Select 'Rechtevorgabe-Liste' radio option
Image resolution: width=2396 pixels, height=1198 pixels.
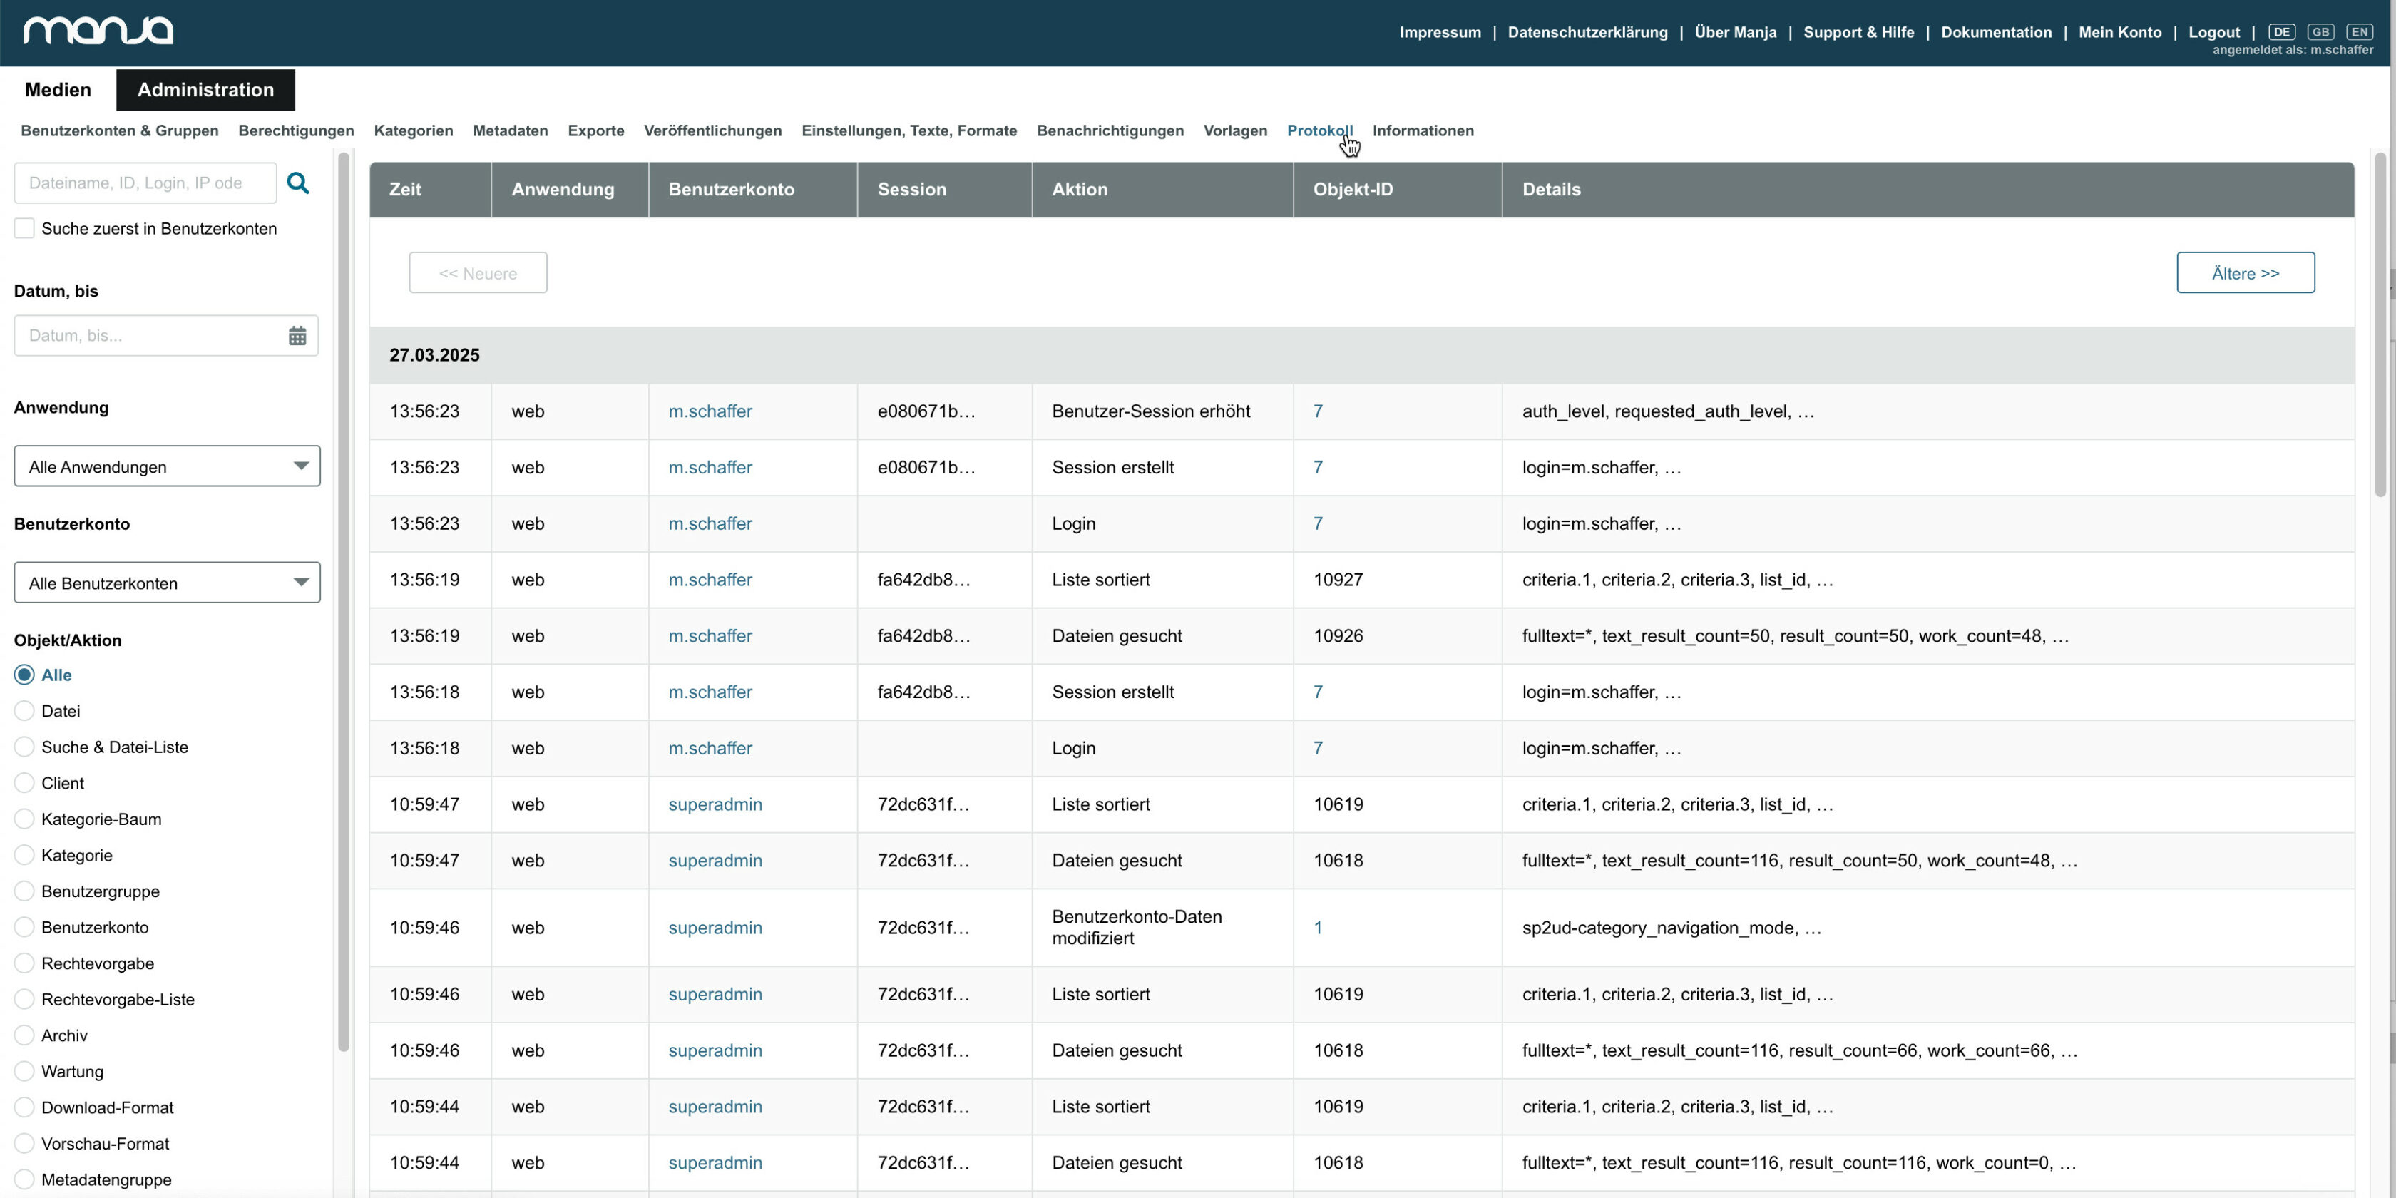click(x=24, y=1000)
